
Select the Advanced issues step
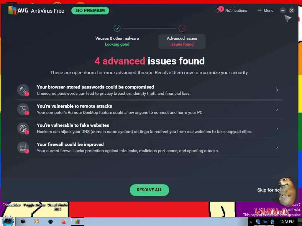click(182, 41)
